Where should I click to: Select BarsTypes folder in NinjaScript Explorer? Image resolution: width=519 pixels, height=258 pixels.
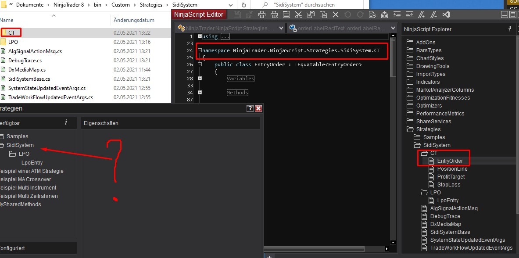429,50
